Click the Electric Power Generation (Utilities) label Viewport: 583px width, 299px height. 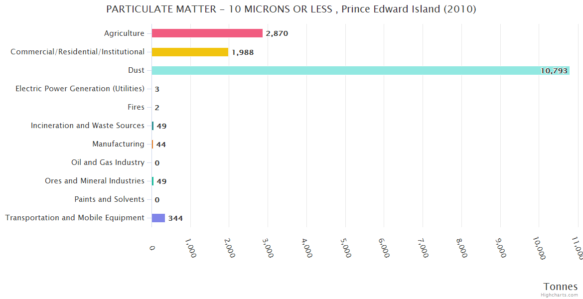tap(80, 89)
